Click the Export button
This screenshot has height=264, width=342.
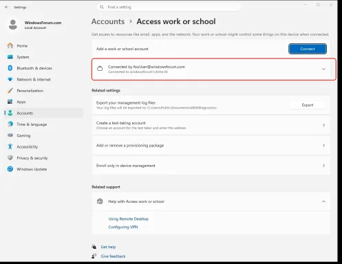point(308,105)
